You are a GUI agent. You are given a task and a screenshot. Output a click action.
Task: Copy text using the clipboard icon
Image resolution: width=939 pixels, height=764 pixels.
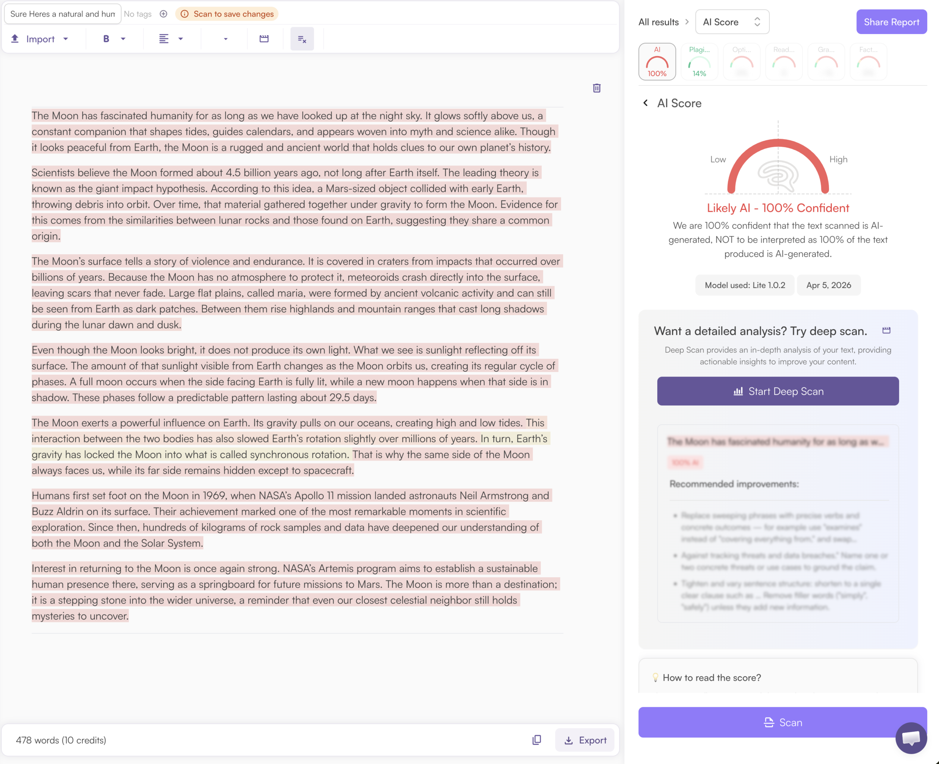536,740
